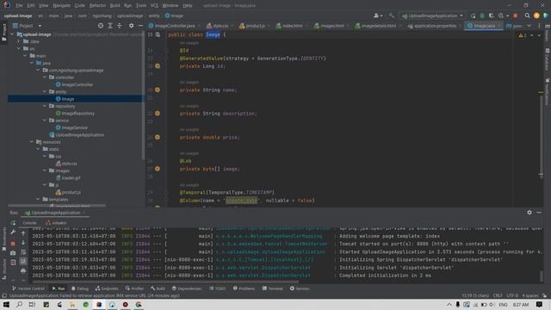Open Windows search from taskbar
This screenshot has width=551, height=310.
pos(19,304)
